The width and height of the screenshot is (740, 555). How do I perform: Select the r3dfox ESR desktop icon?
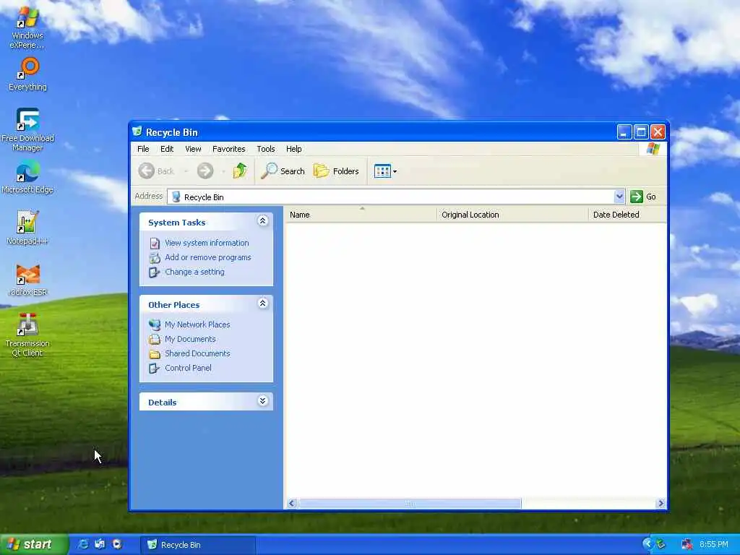click(x=27, y=280)
